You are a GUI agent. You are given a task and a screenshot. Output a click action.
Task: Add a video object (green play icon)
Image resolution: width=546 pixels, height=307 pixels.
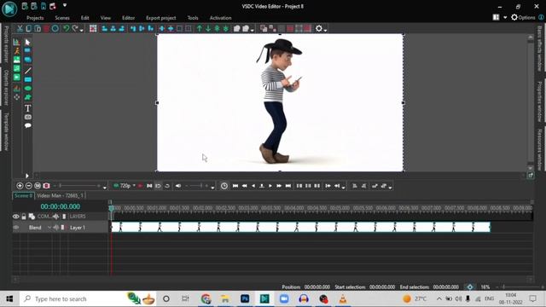pyautogui.click(x=17, y=78)
